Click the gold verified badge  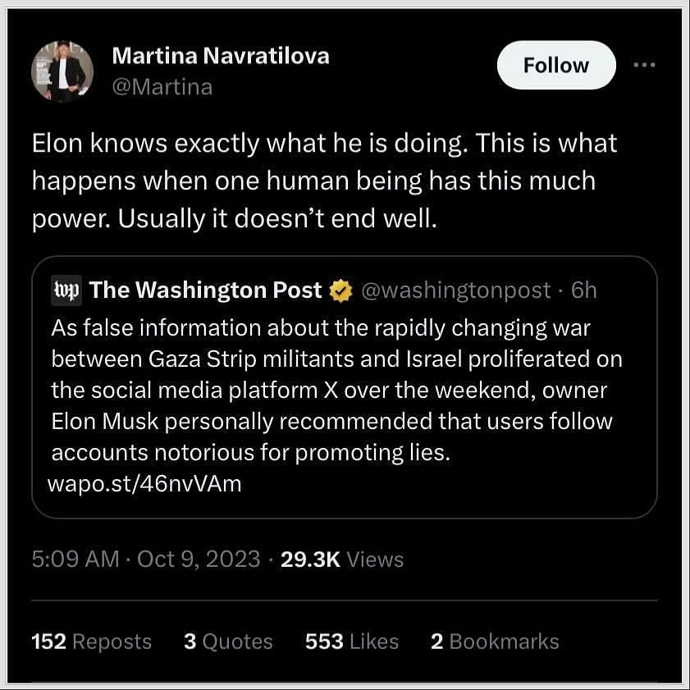(340, 290)
